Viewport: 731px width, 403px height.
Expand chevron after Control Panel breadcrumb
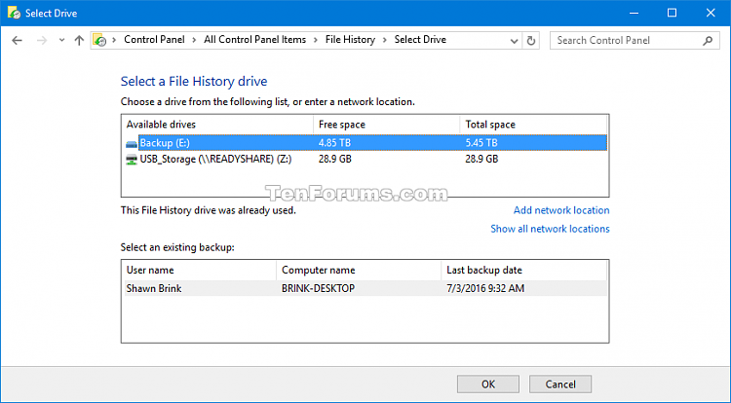[194, 40]
